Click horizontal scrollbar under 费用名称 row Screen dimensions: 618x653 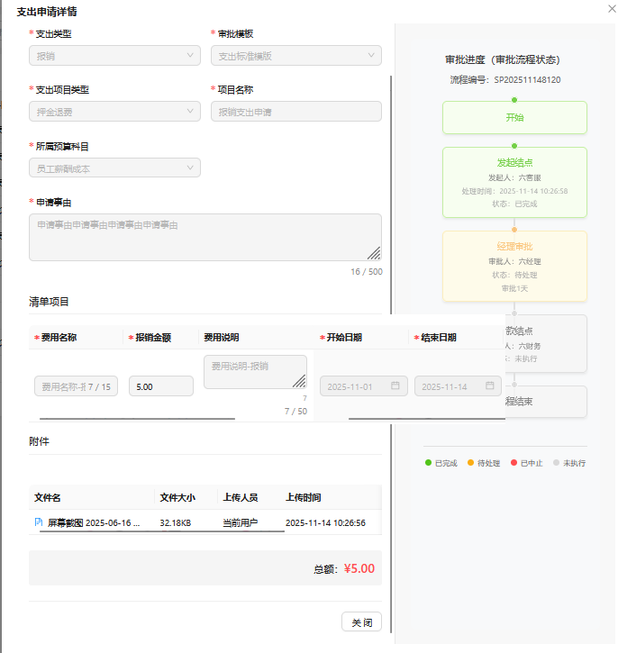tap(138, 419)
